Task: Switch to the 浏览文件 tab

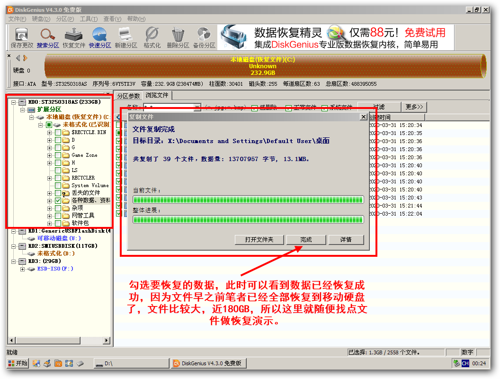Action: coord(157,95)
